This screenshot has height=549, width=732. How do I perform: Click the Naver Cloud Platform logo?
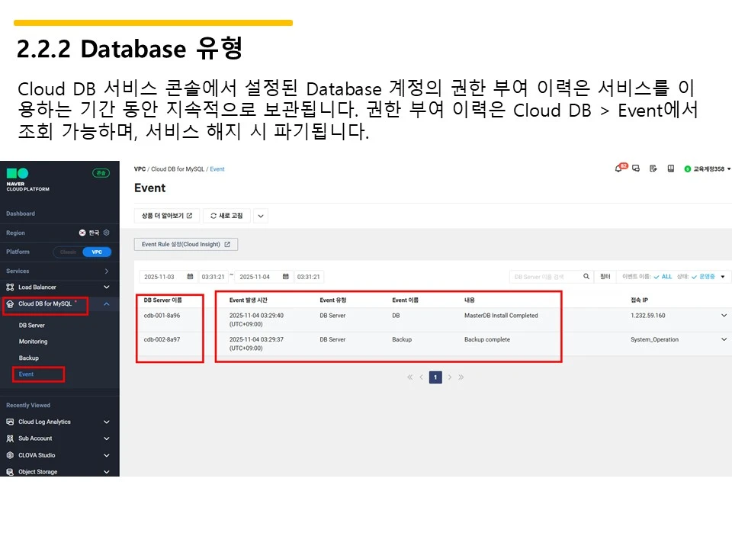point(27,179)
